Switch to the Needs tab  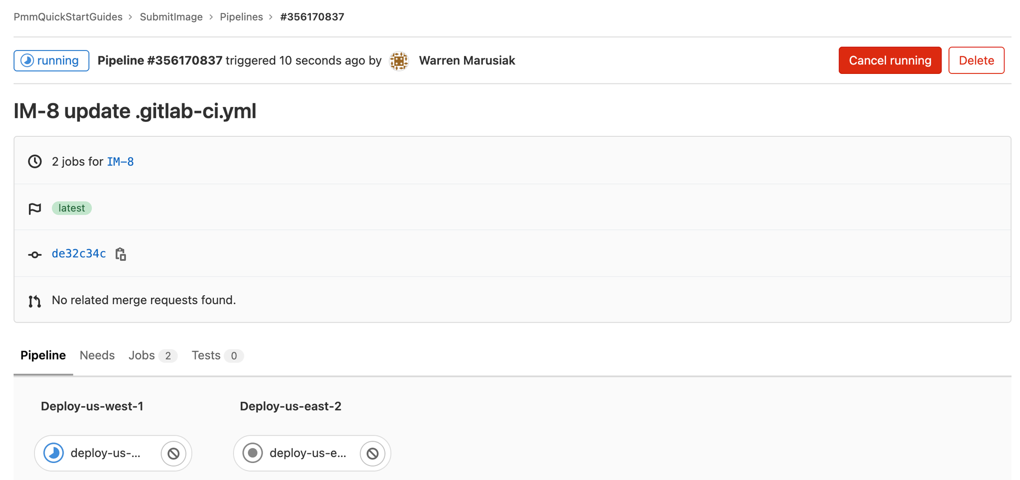97,355
